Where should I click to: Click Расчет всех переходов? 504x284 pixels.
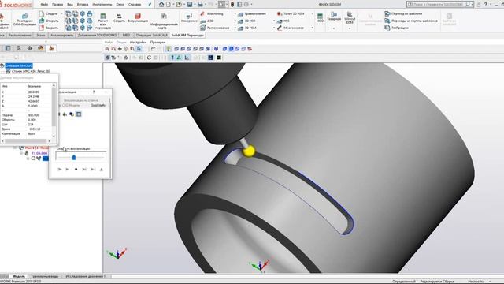pos(103,21)
